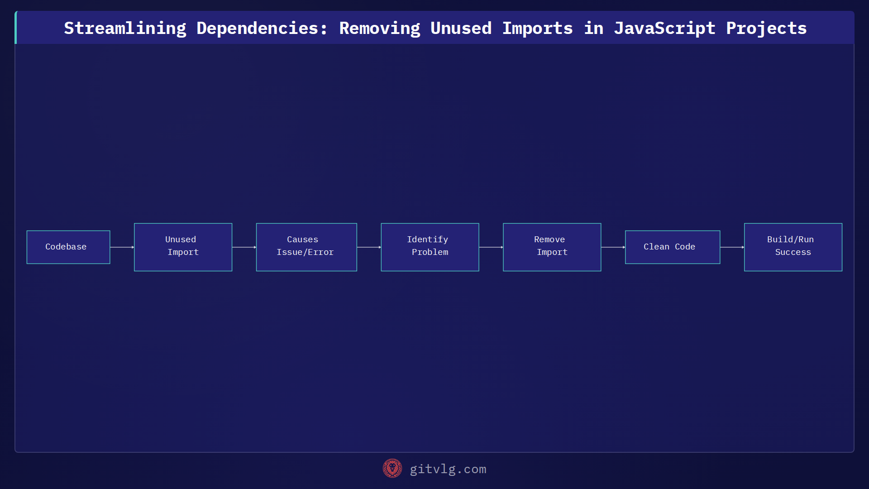
Task: Click the Build/Run Success node
Action: coord(793,247)
